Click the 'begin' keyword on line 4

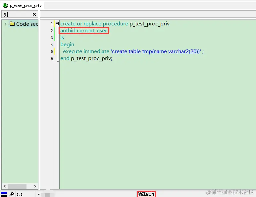click(67, 45)
